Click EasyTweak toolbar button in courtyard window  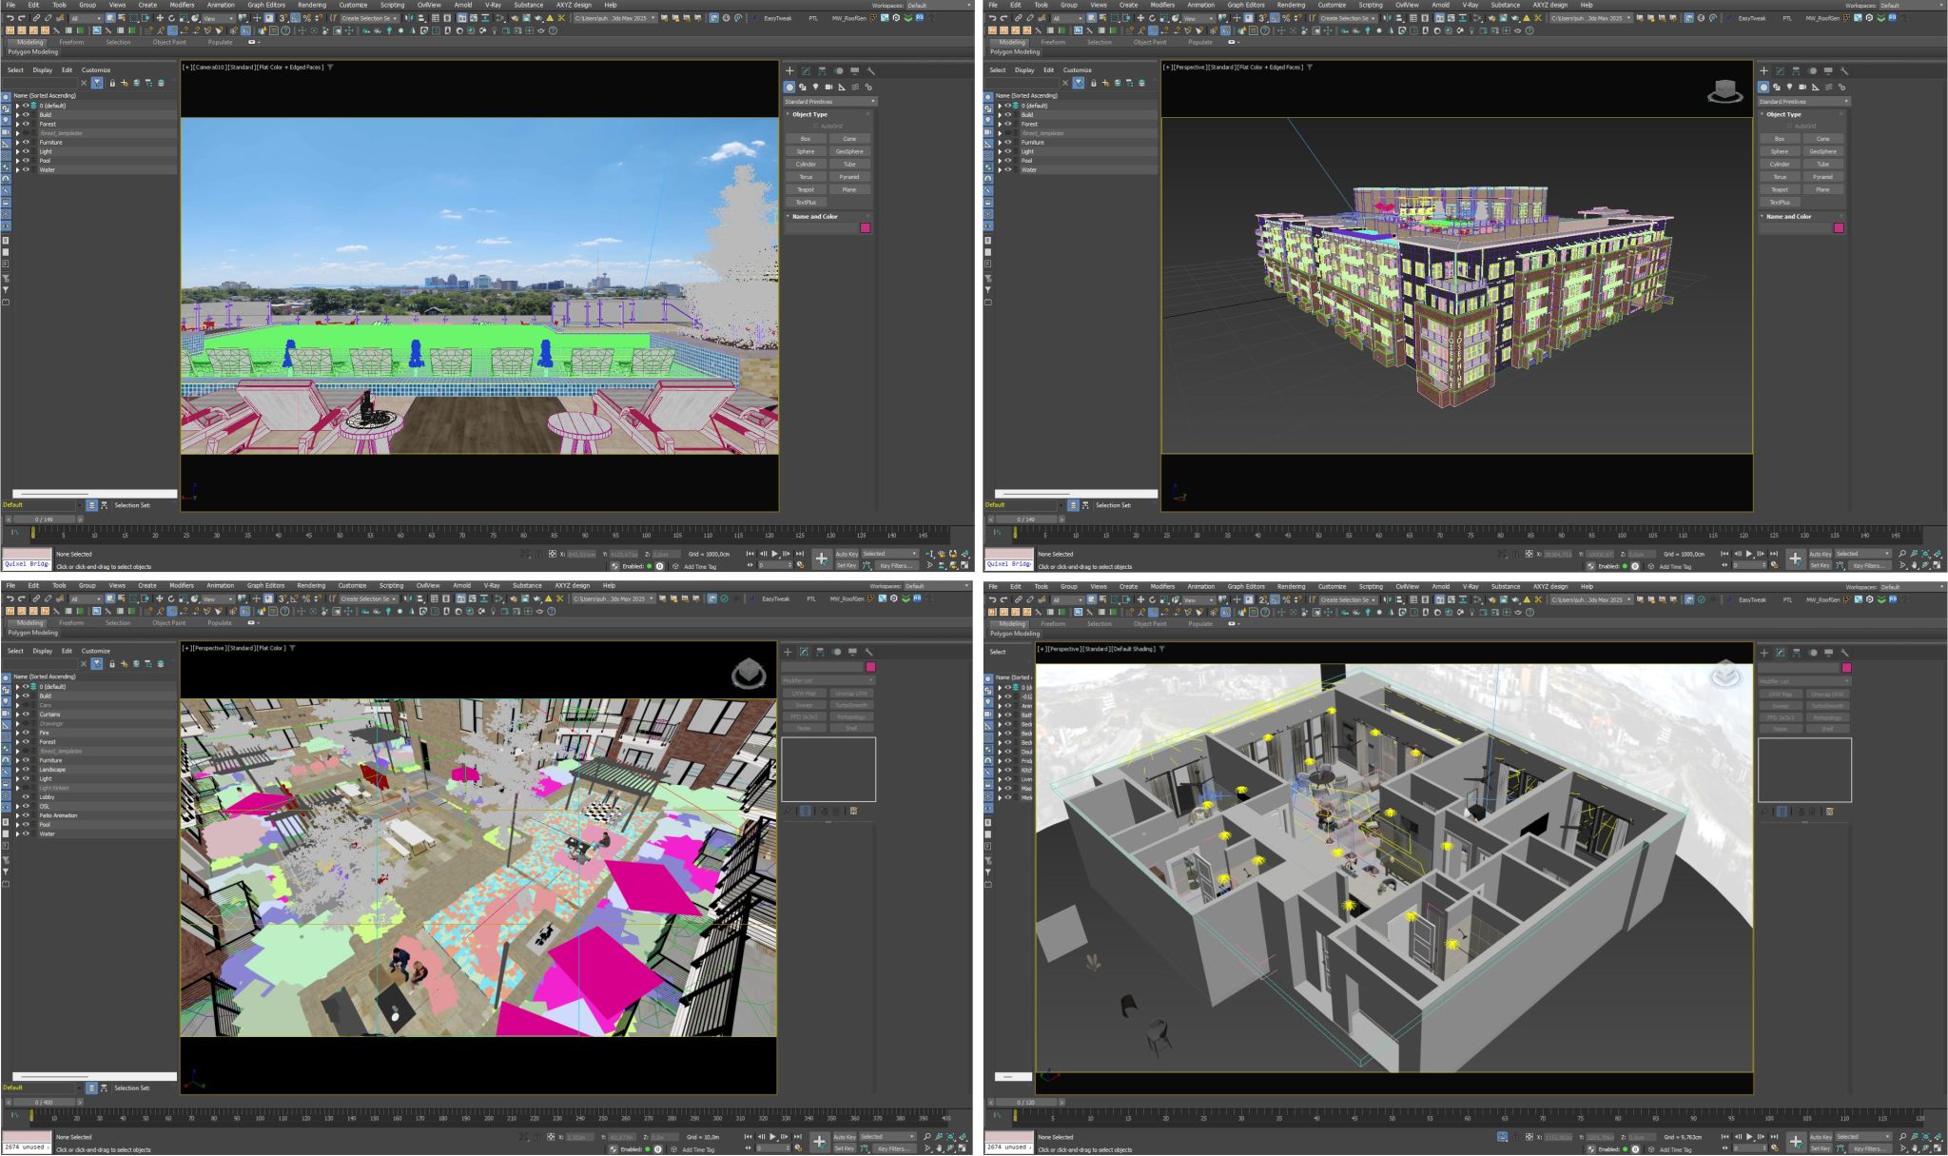(776, 599)
